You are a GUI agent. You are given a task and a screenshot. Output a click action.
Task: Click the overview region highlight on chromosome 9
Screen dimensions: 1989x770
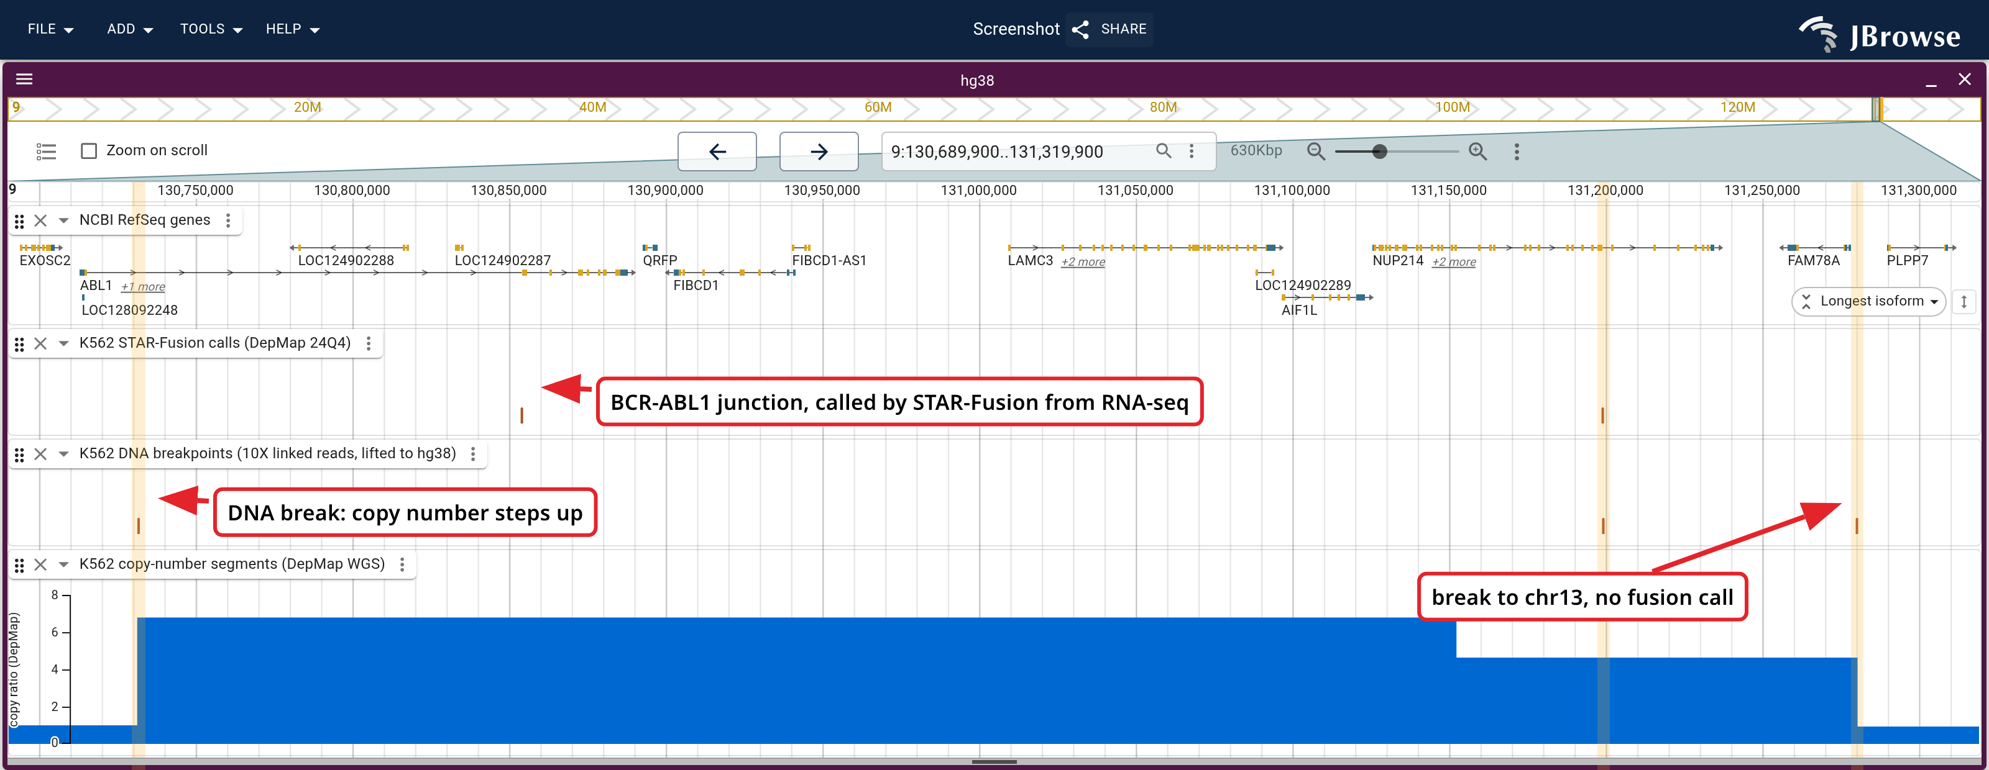pyautogui.click(x=1876, y=109)
